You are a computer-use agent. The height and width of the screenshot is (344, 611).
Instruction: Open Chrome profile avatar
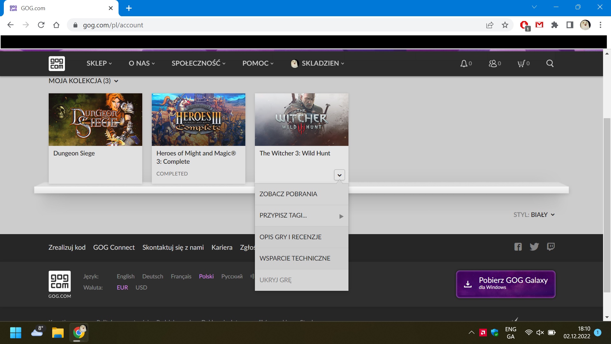(585, 25)
